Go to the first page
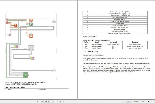155x104 pixels. click(37, 102)
